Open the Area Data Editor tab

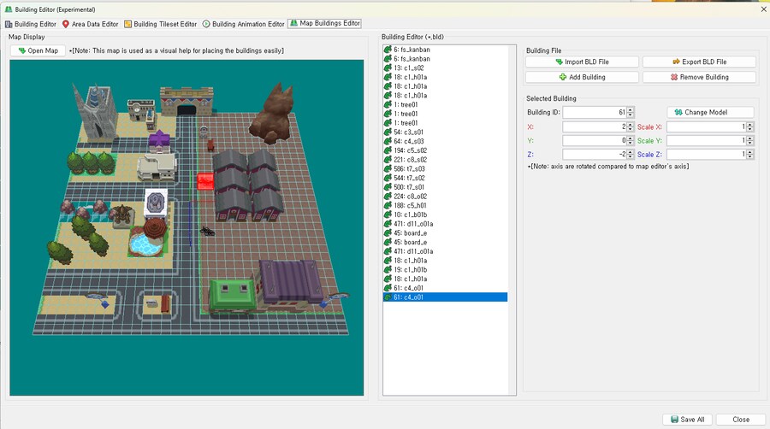click(x=90, y=24)
